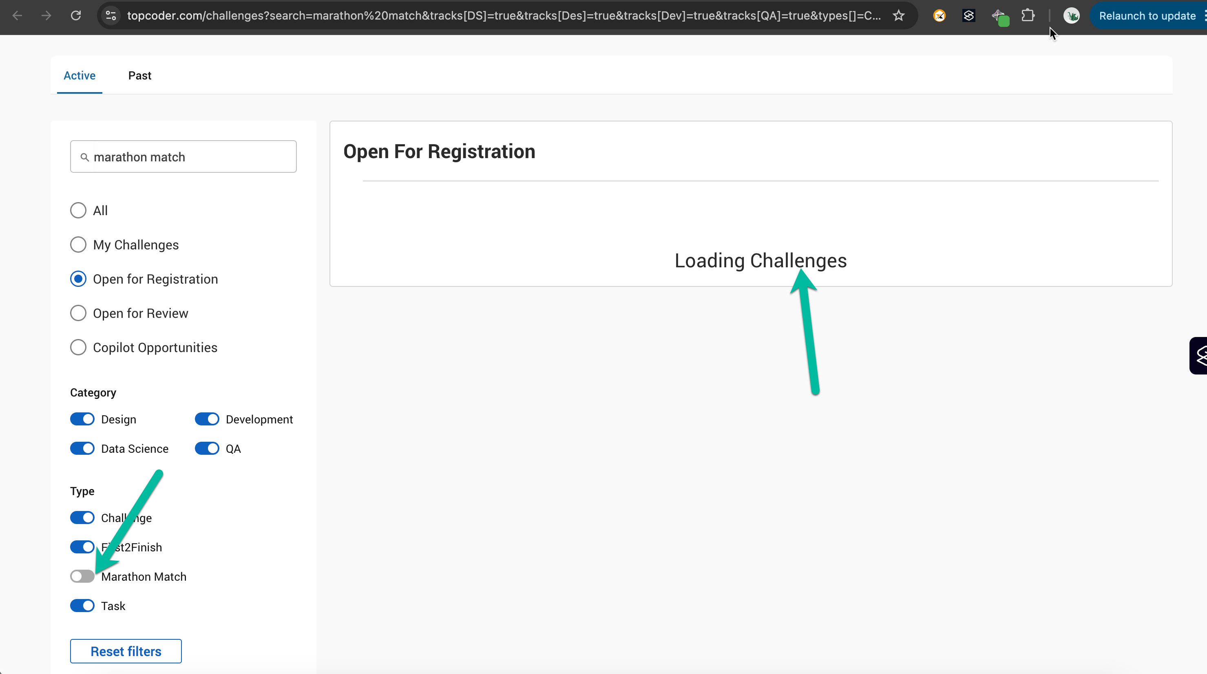Switch to the Past tab
The width and height of the screenshot is (1207, 674).
coord(139,75)
